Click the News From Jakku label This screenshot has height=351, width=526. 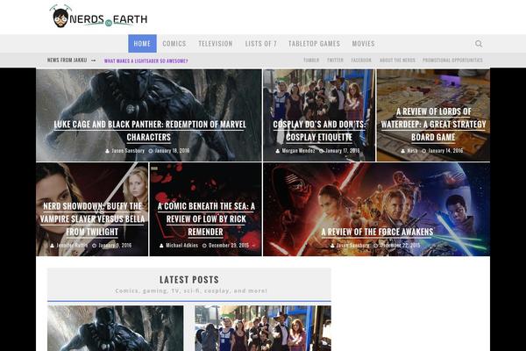pyautogui.click(x=68, y=61)
